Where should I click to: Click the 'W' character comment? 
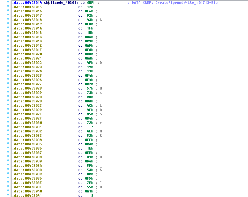tap(101, 88)
